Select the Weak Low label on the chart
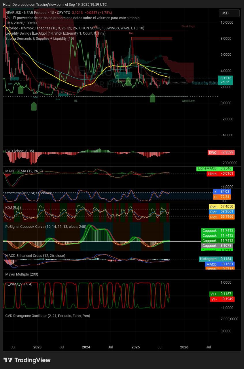The width and height of the screenshot is (244, 369). pyautogui.click(x=188, y=101)
